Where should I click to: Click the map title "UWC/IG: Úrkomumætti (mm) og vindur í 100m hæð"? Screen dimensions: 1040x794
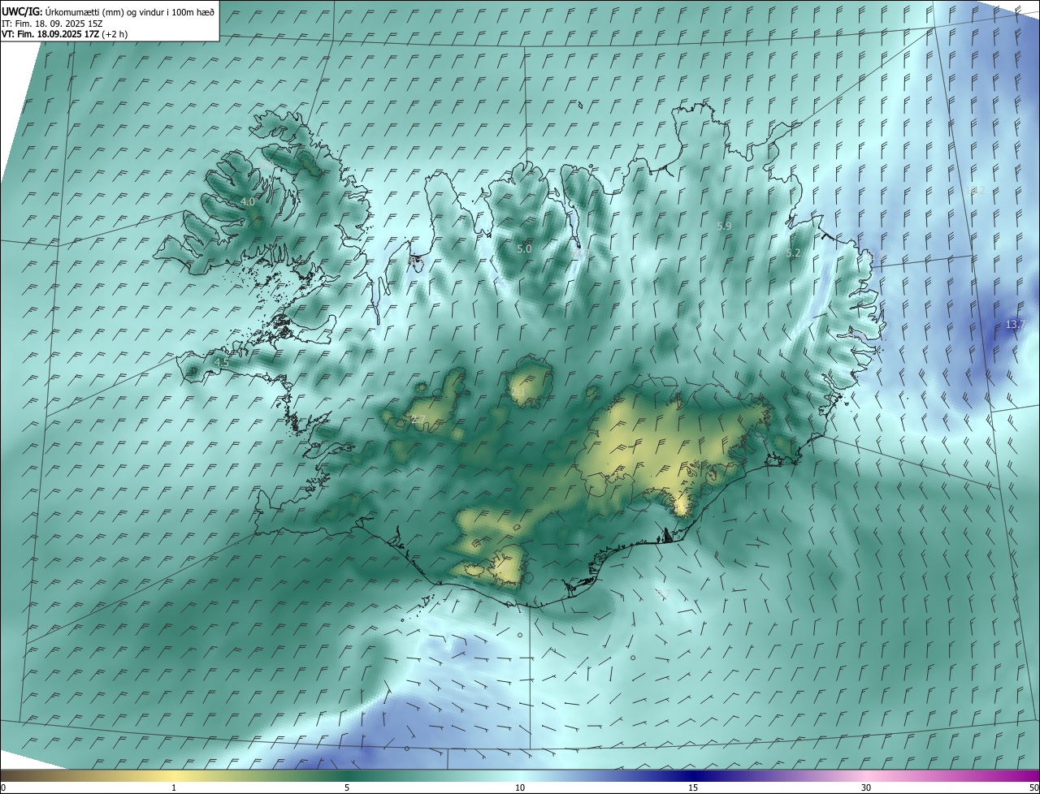pyautogui.click(x=108, y=11)
